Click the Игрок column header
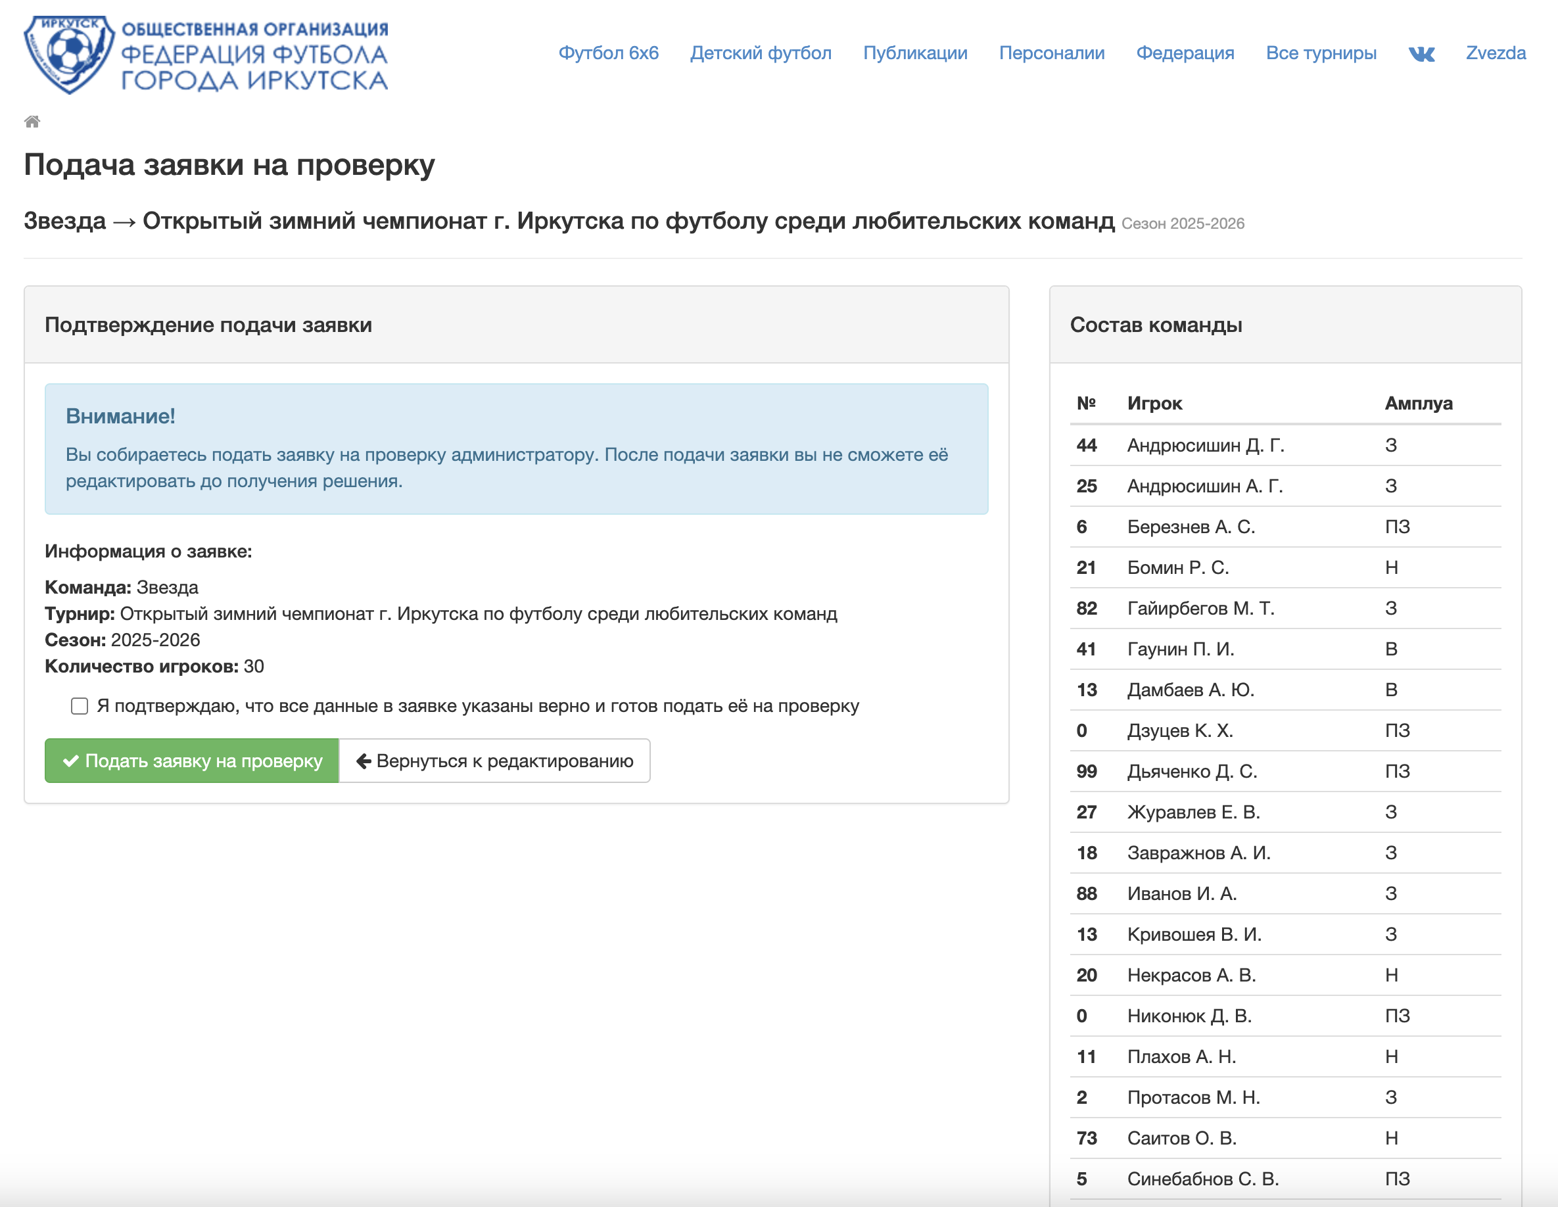Screen dimensions: 1558x1207 pyautogui.click(x=1154, y=403)
